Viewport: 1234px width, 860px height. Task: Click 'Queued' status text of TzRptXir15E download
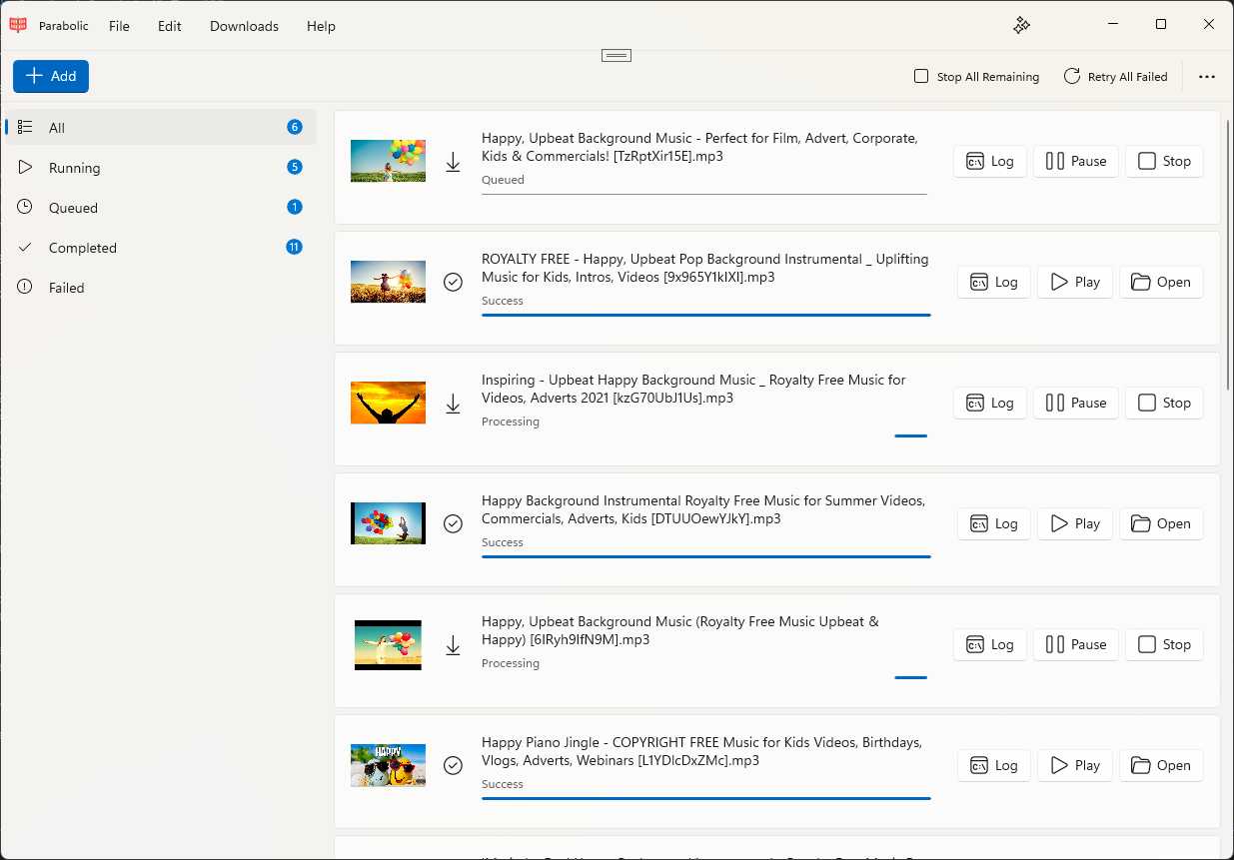[503, 180]
